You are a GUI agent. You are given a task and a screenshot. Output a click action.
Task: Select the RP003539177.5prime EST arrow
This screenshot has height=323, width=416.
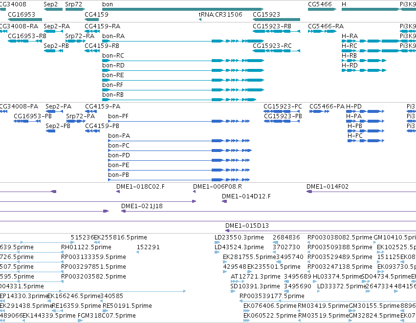click(328, 301)
